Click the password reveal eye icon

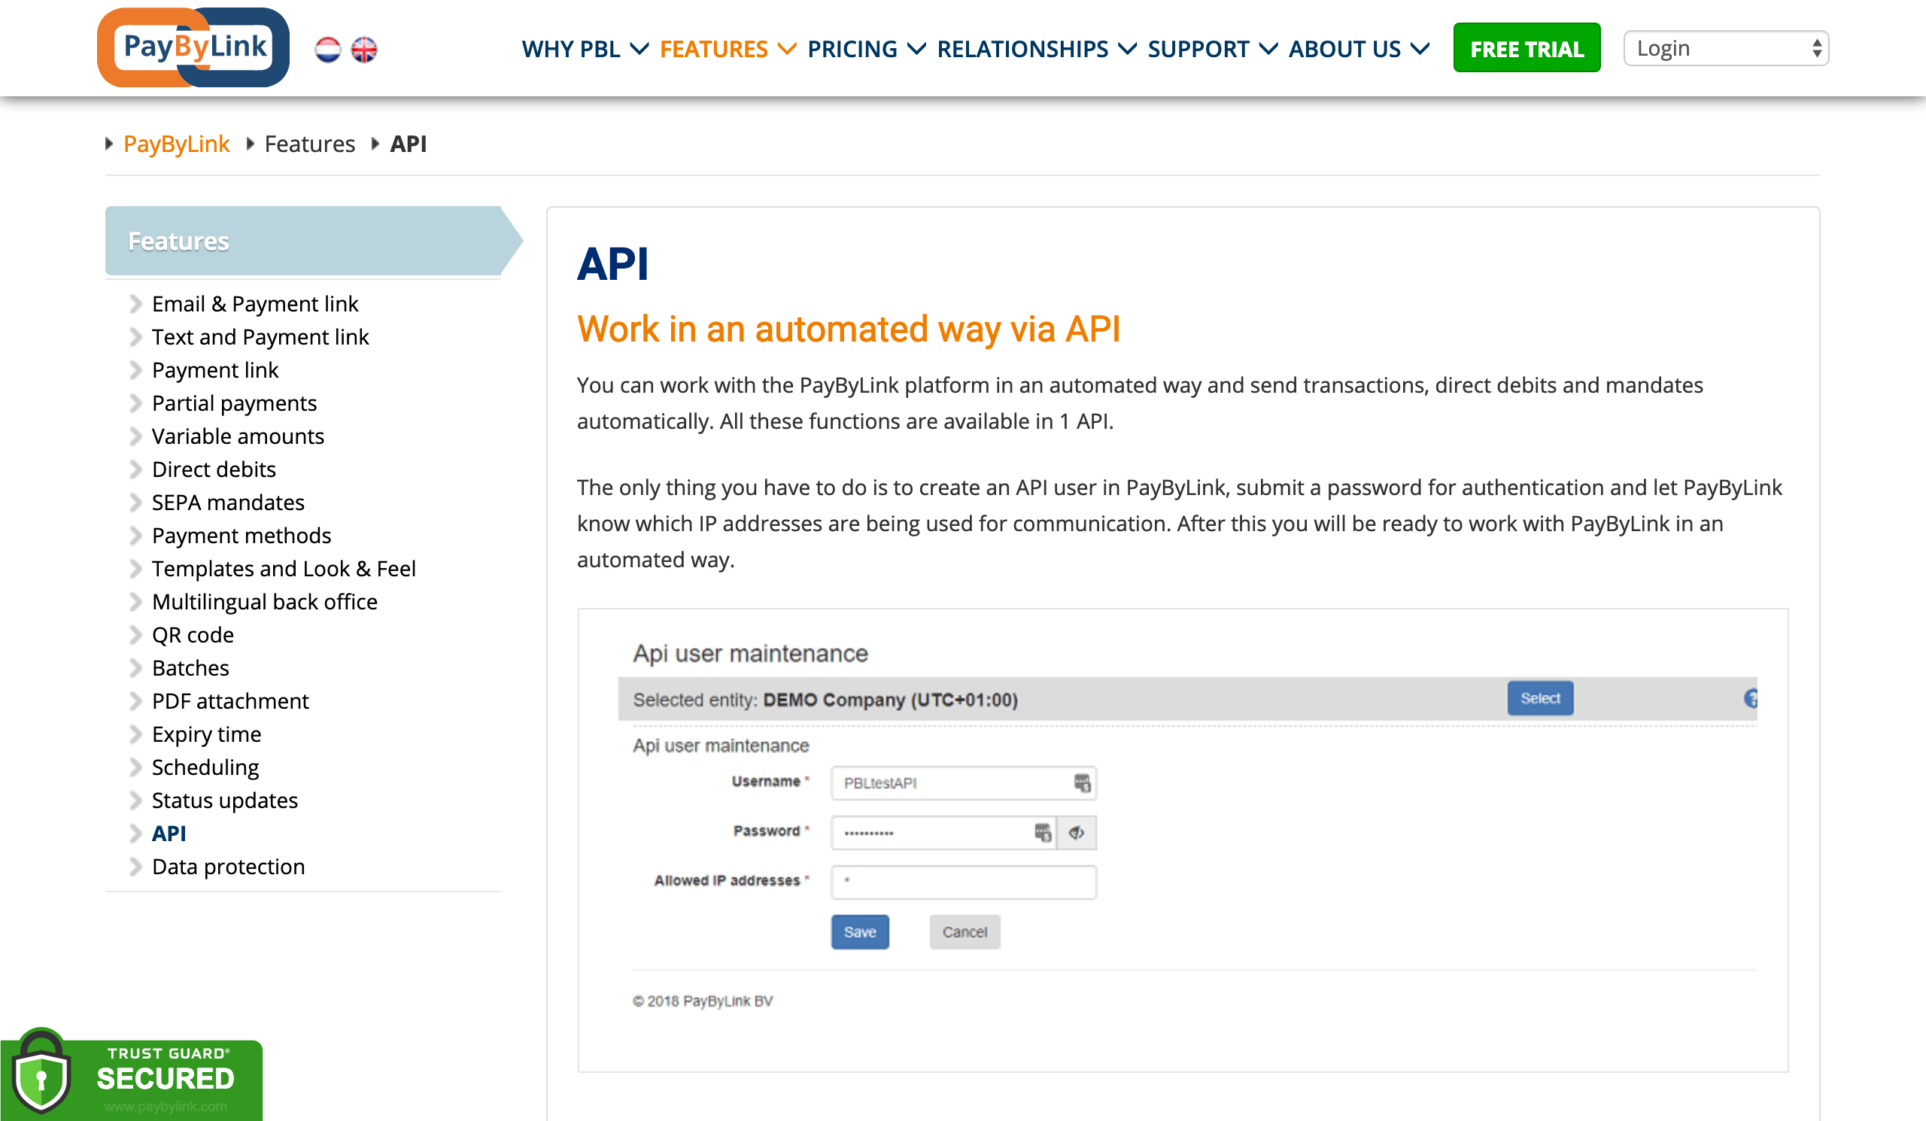coord(1076,832)
